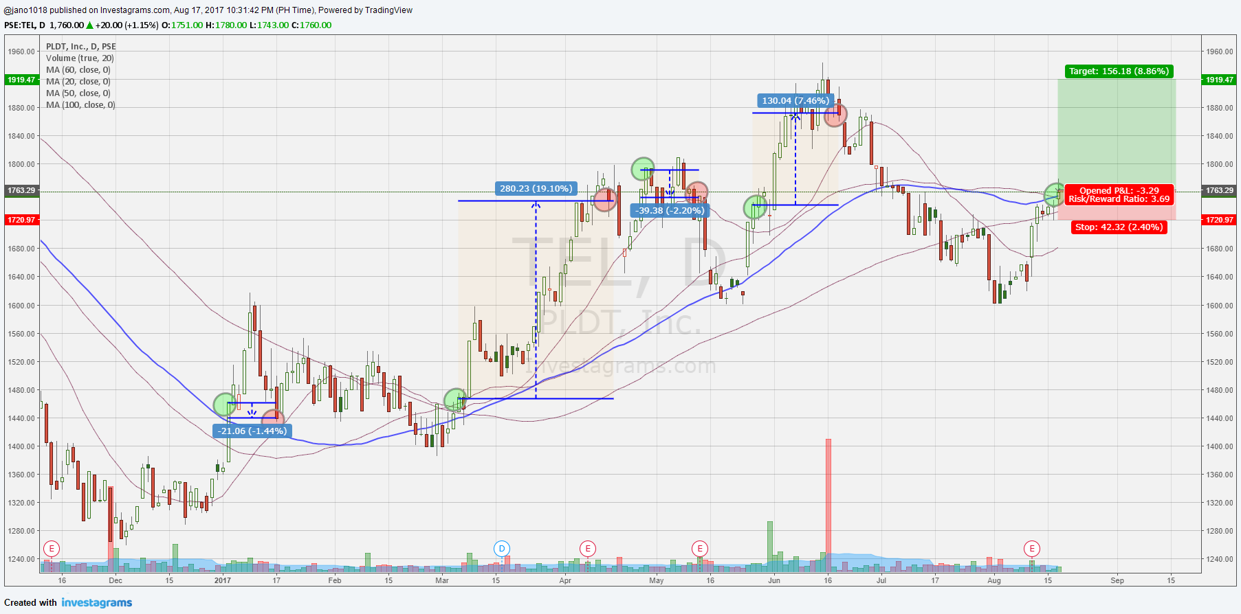1241x614 pixels.
Task: Open the dividend D marker in mid-March
Action: point(502,549)
